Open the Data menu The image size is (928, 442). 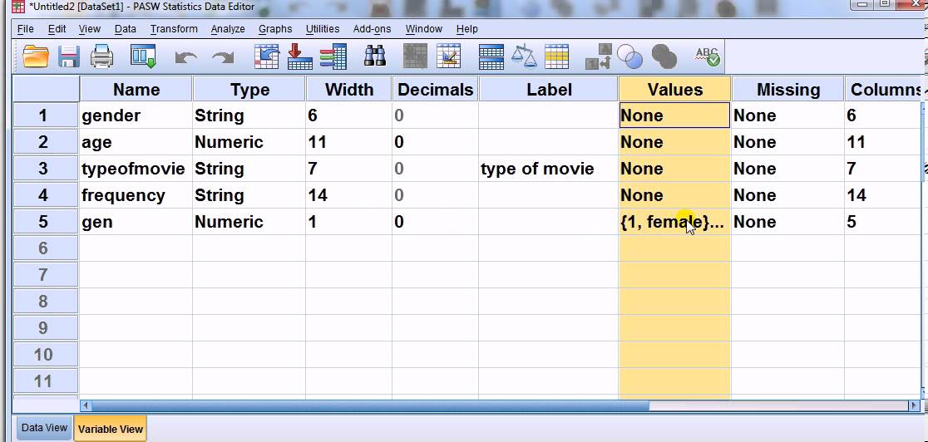tap(125, 29)
